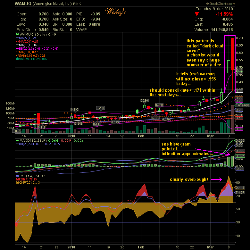The height and width of the screenshot is (250, 250).
Task: Click the CMF(20) 0.143 legend entry
Action: 28,183
